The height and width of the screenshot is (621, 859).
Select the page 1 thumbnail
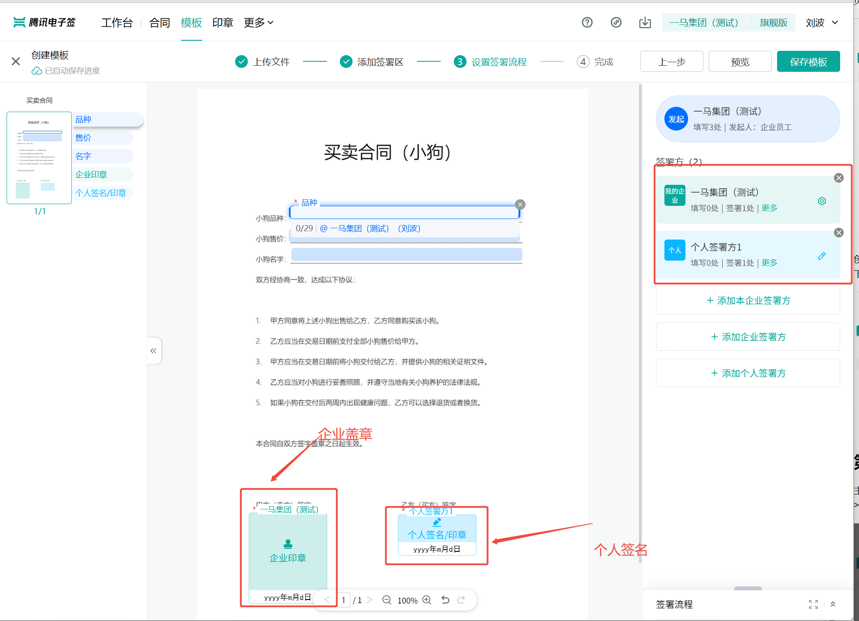(39, 158)
